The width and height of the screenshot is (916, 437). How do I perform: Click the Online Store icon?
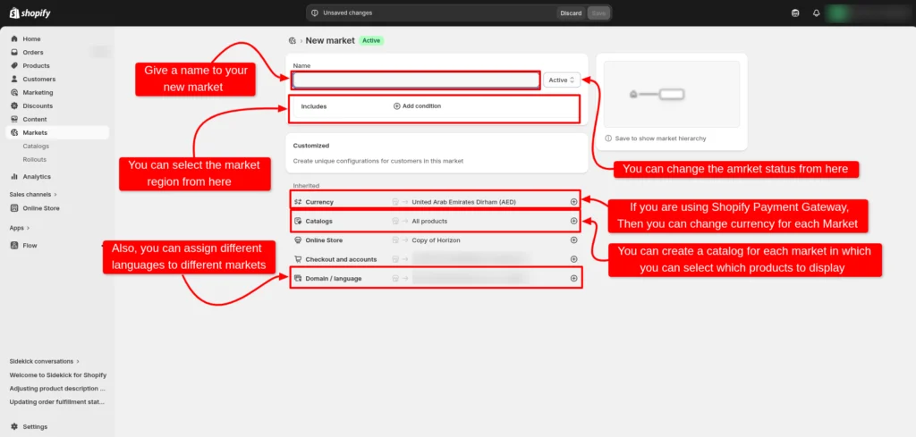(x=14, y=208)
